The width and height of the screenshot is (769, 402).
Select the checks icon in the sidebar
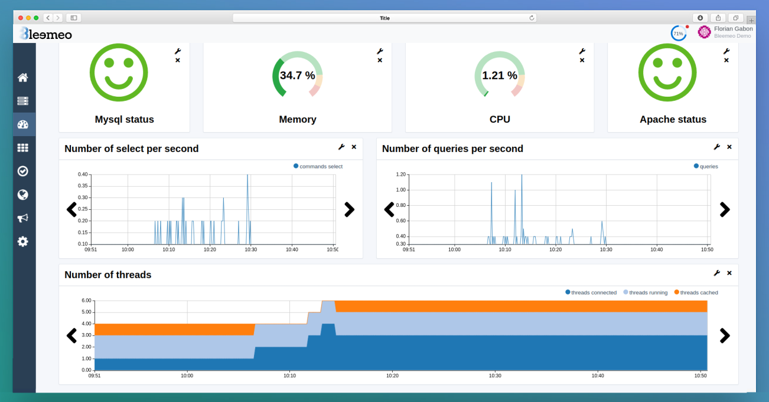(x=23, y=171)
